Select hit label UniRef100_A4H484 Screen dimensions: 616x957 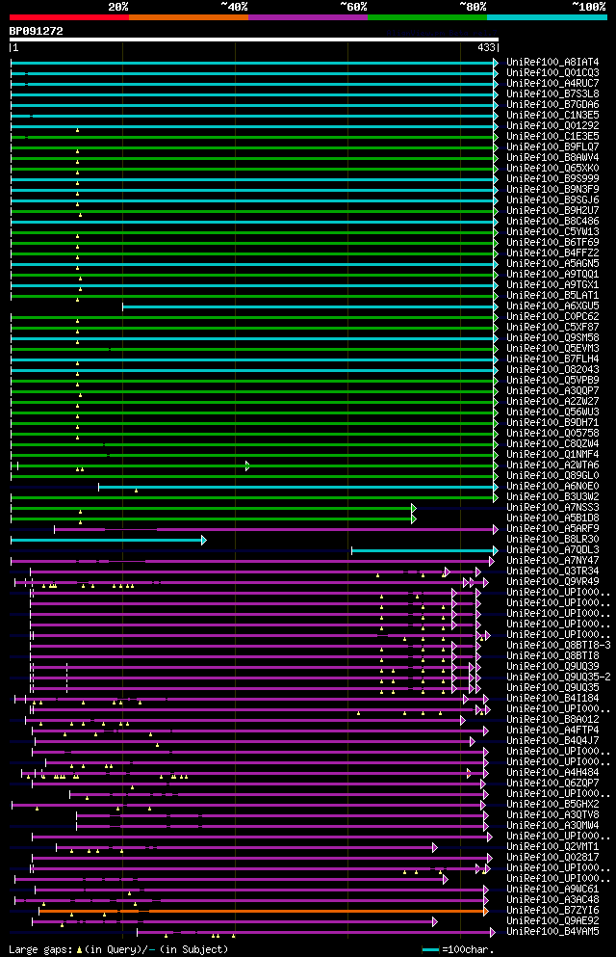(x=552, y=773)
